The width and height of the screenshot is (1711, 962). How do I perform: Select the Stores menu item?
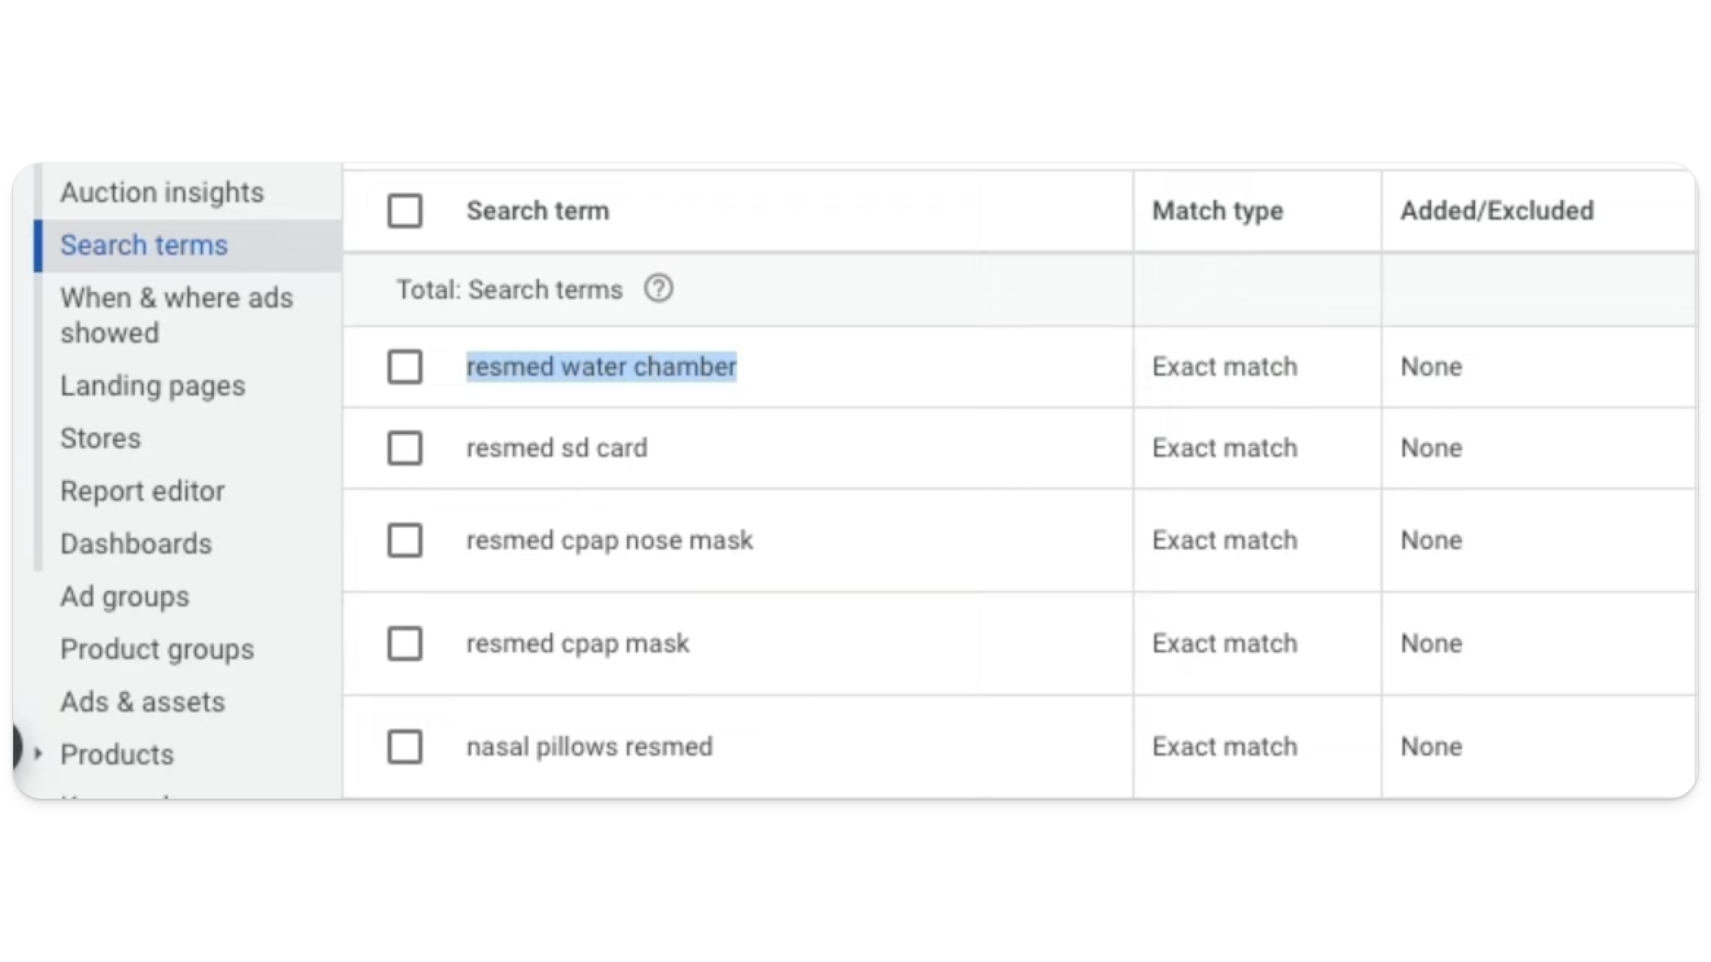click(100, 437)
